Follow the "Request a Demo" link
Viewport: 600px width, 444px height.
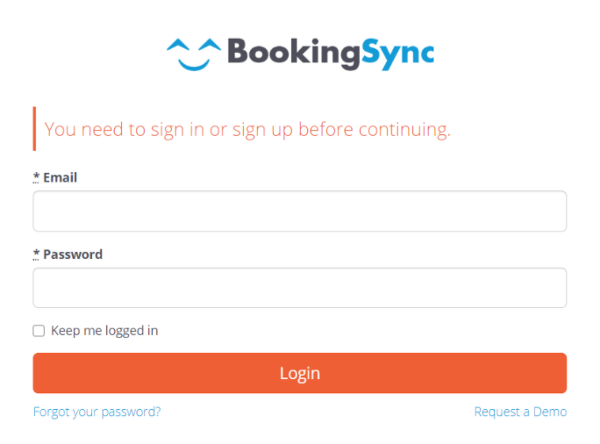[x=520, y=412]
